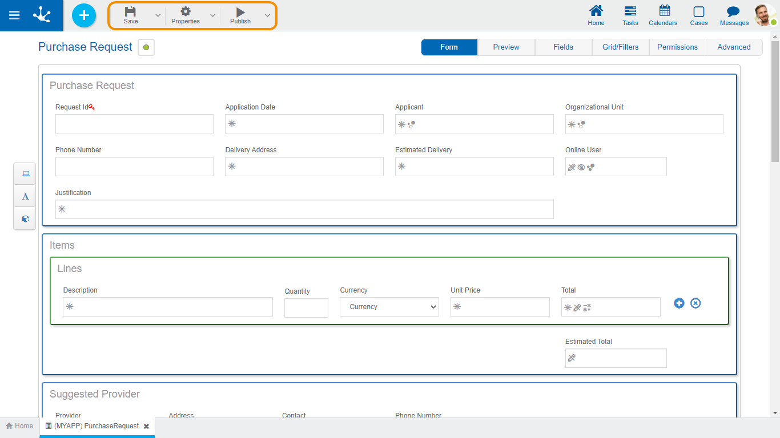Open the Calendars icon
Viewport: 780px width, 438px height.
point(663,15)
